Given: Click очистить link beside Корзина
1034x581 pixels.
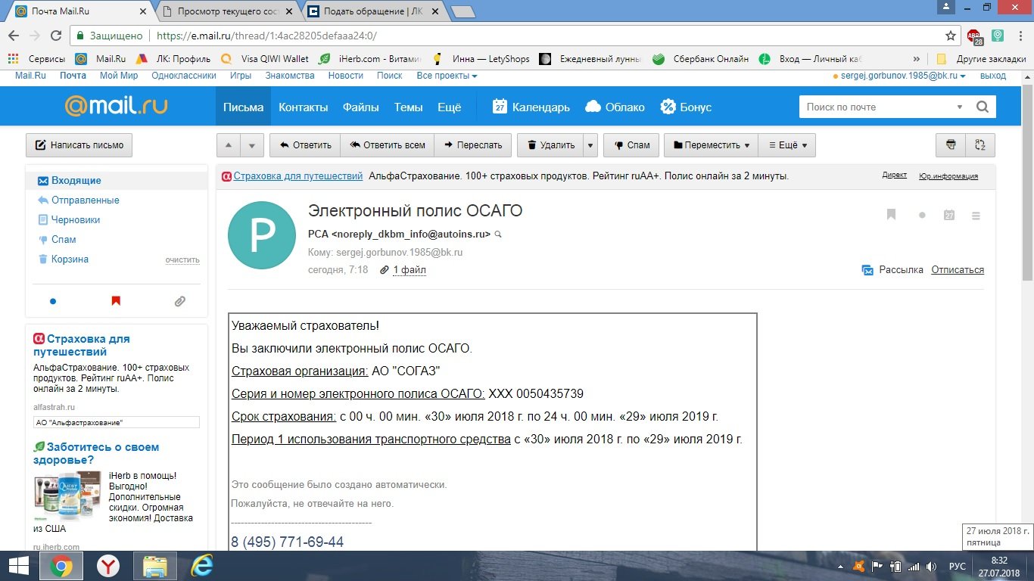Looking at the screenshot, I should pos(182,260).
